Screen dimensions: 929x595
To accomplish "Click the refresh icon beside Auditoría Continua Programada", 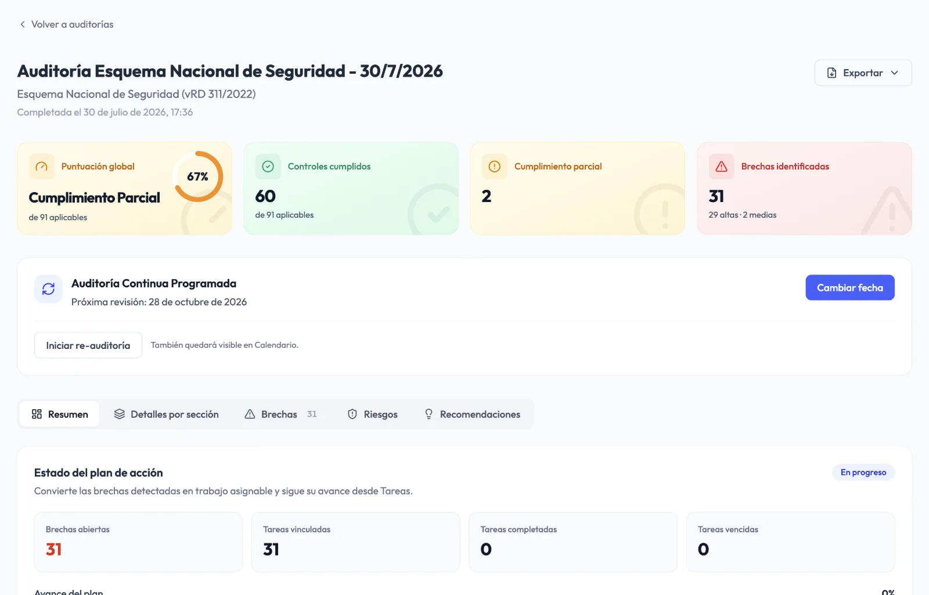I will [48, 289].
